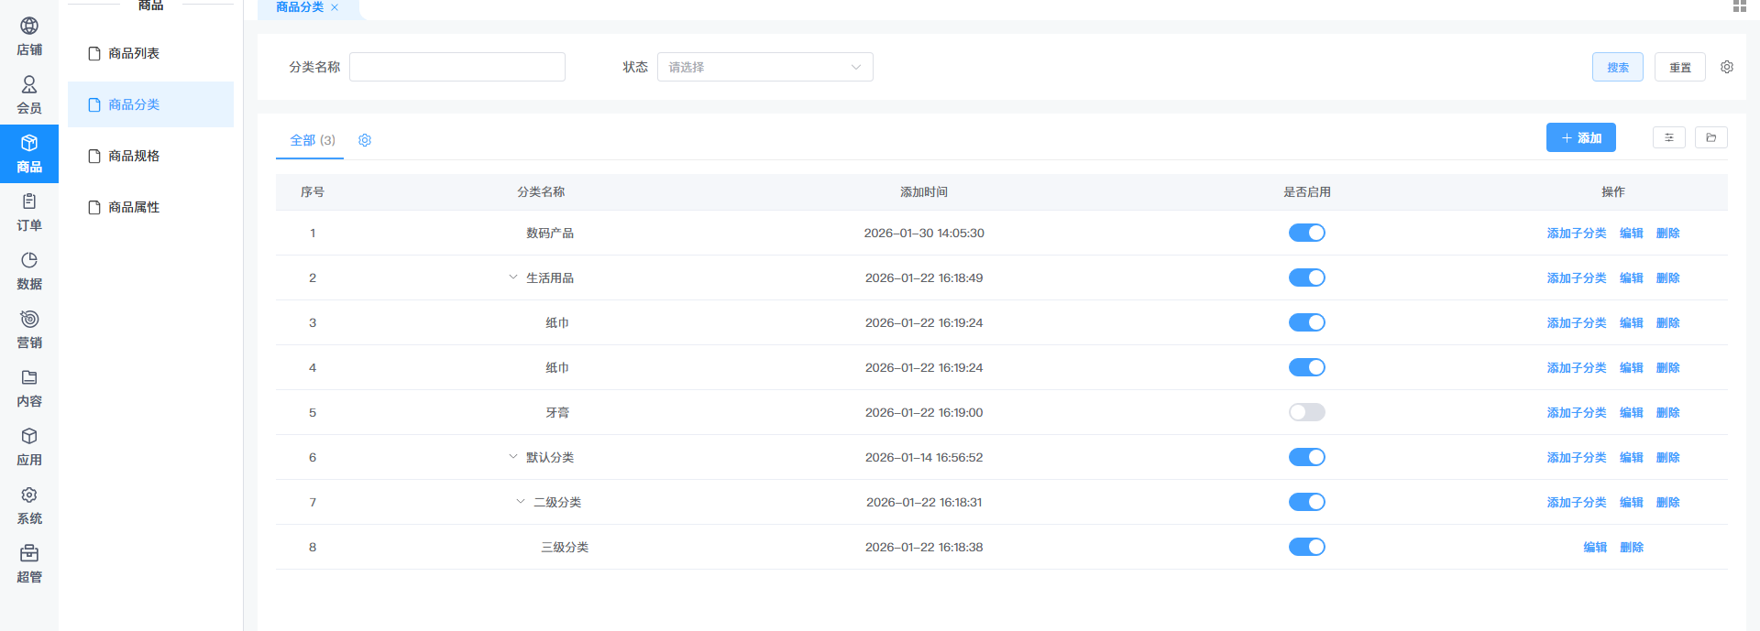
Task: Select the 商品分类 page tab
Action: (300, 7)
